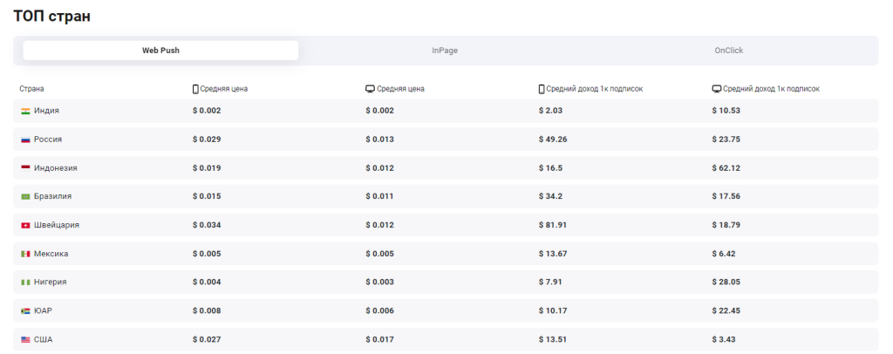Click the $ 0.013 price in Россия row

point(380,140)
